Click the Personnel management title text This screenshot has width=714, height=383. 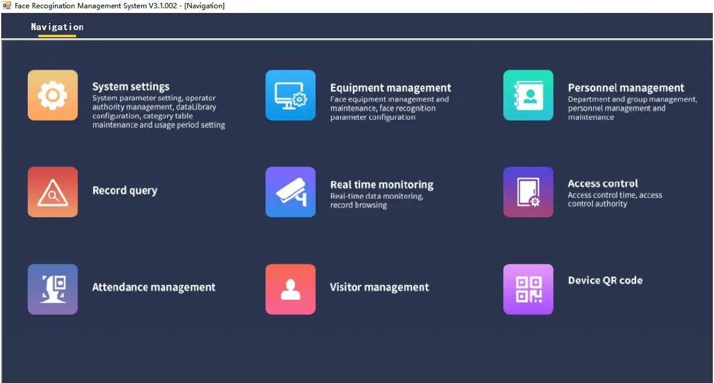[626, 88]
